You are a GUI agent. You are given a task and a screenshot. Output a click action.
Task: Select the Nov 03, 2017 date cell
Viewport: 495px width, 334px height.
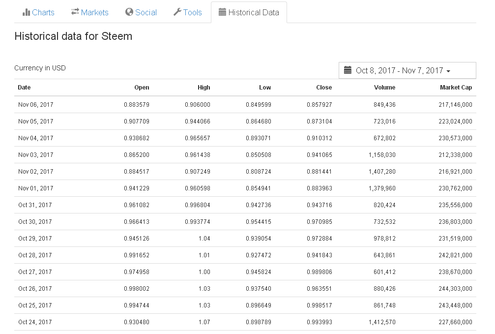tap(36, 155)
